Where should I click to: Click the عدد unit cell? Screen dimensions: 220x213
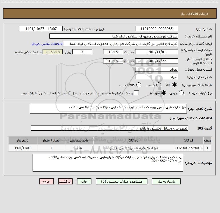coord(79,148)
